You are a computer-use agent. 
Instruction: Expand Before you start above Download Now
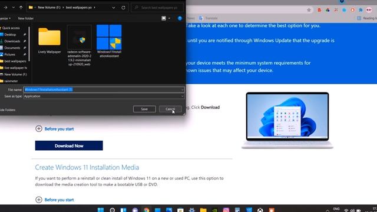(55, 129)
